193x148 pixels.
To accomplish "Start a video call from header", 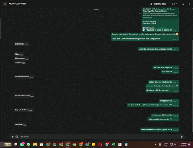I will click(x=173, y=4).
